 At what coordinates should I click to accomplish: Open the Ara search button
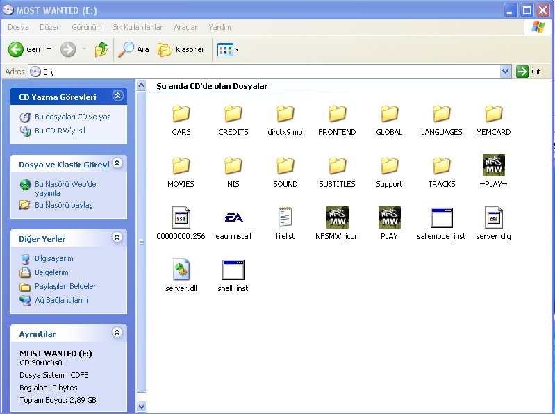point(134,49)
